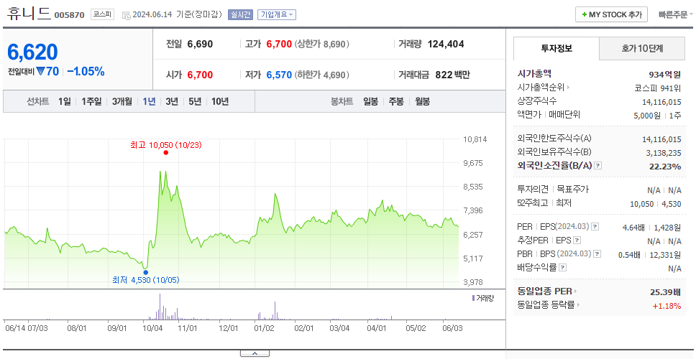Collapse the chart panel with bottom chevron
The image size is (696, 359).
255,353
